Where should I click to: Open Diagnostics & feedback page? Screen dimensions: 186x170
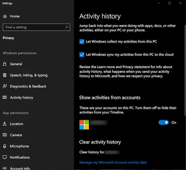coord(28,86)
